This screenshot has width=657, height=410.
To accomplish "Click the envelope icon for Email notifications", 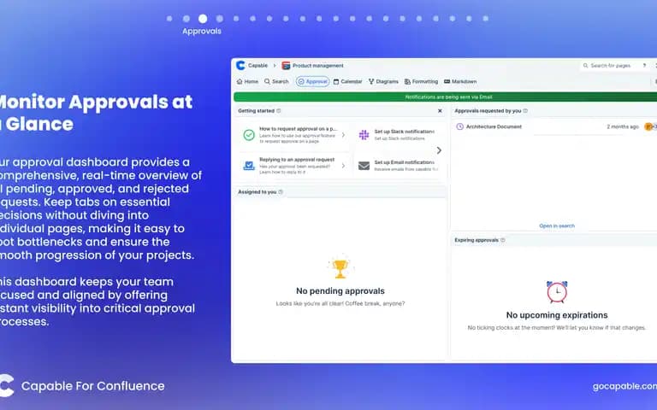I will (x=364, y=166).
